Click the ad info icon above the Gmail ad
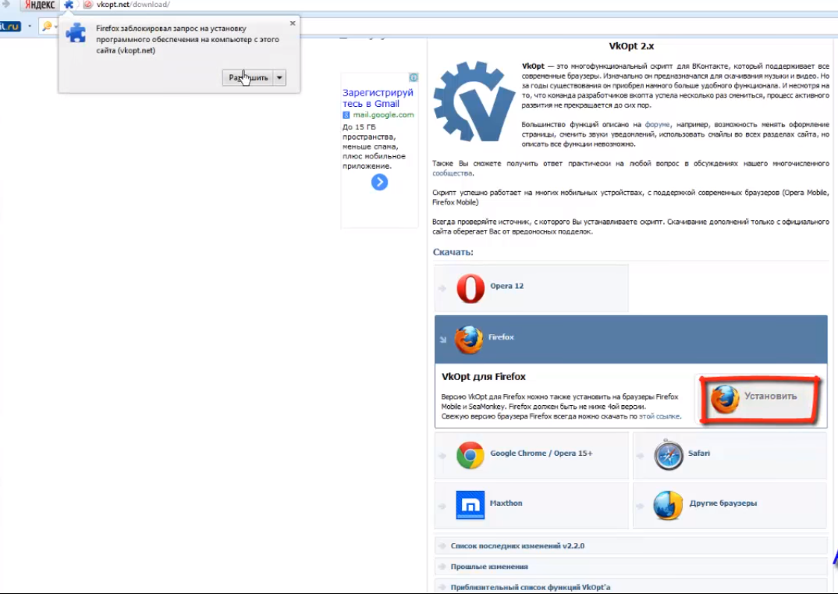The width and height of the screenshot is (838, 594). coord(413,77)
